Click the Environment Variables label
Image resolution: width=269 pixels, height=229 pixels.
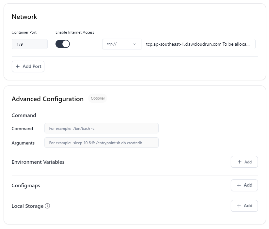(x=38, y=162)
